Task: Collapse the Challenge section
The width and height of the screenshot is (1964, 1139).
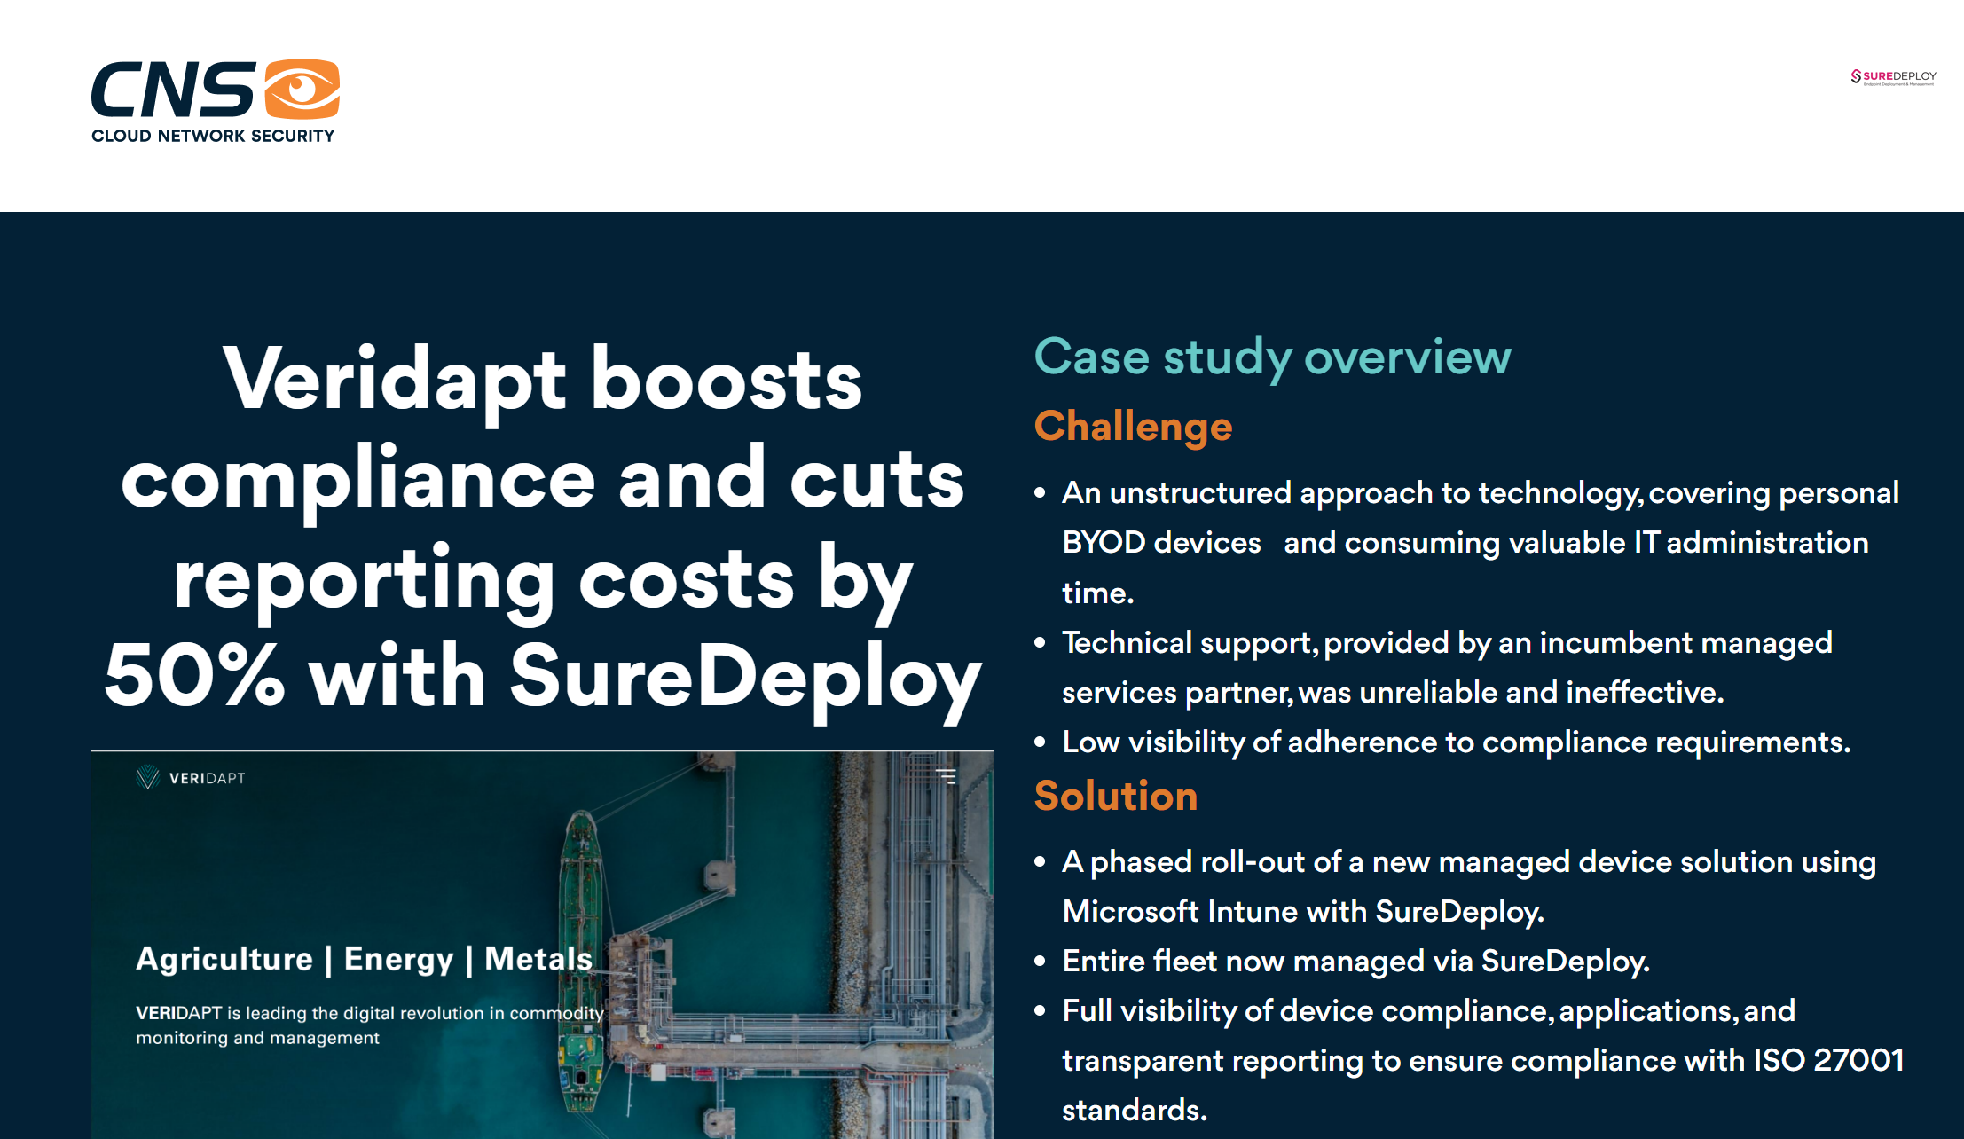Action: coord(1132,427)
